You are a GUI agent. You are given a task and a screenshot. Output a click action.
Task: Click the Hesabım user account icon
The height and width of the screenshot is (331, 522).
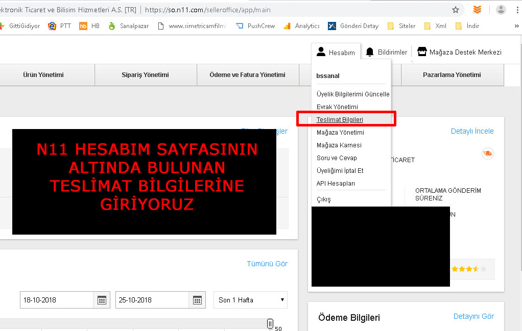(x=321, y=52)
